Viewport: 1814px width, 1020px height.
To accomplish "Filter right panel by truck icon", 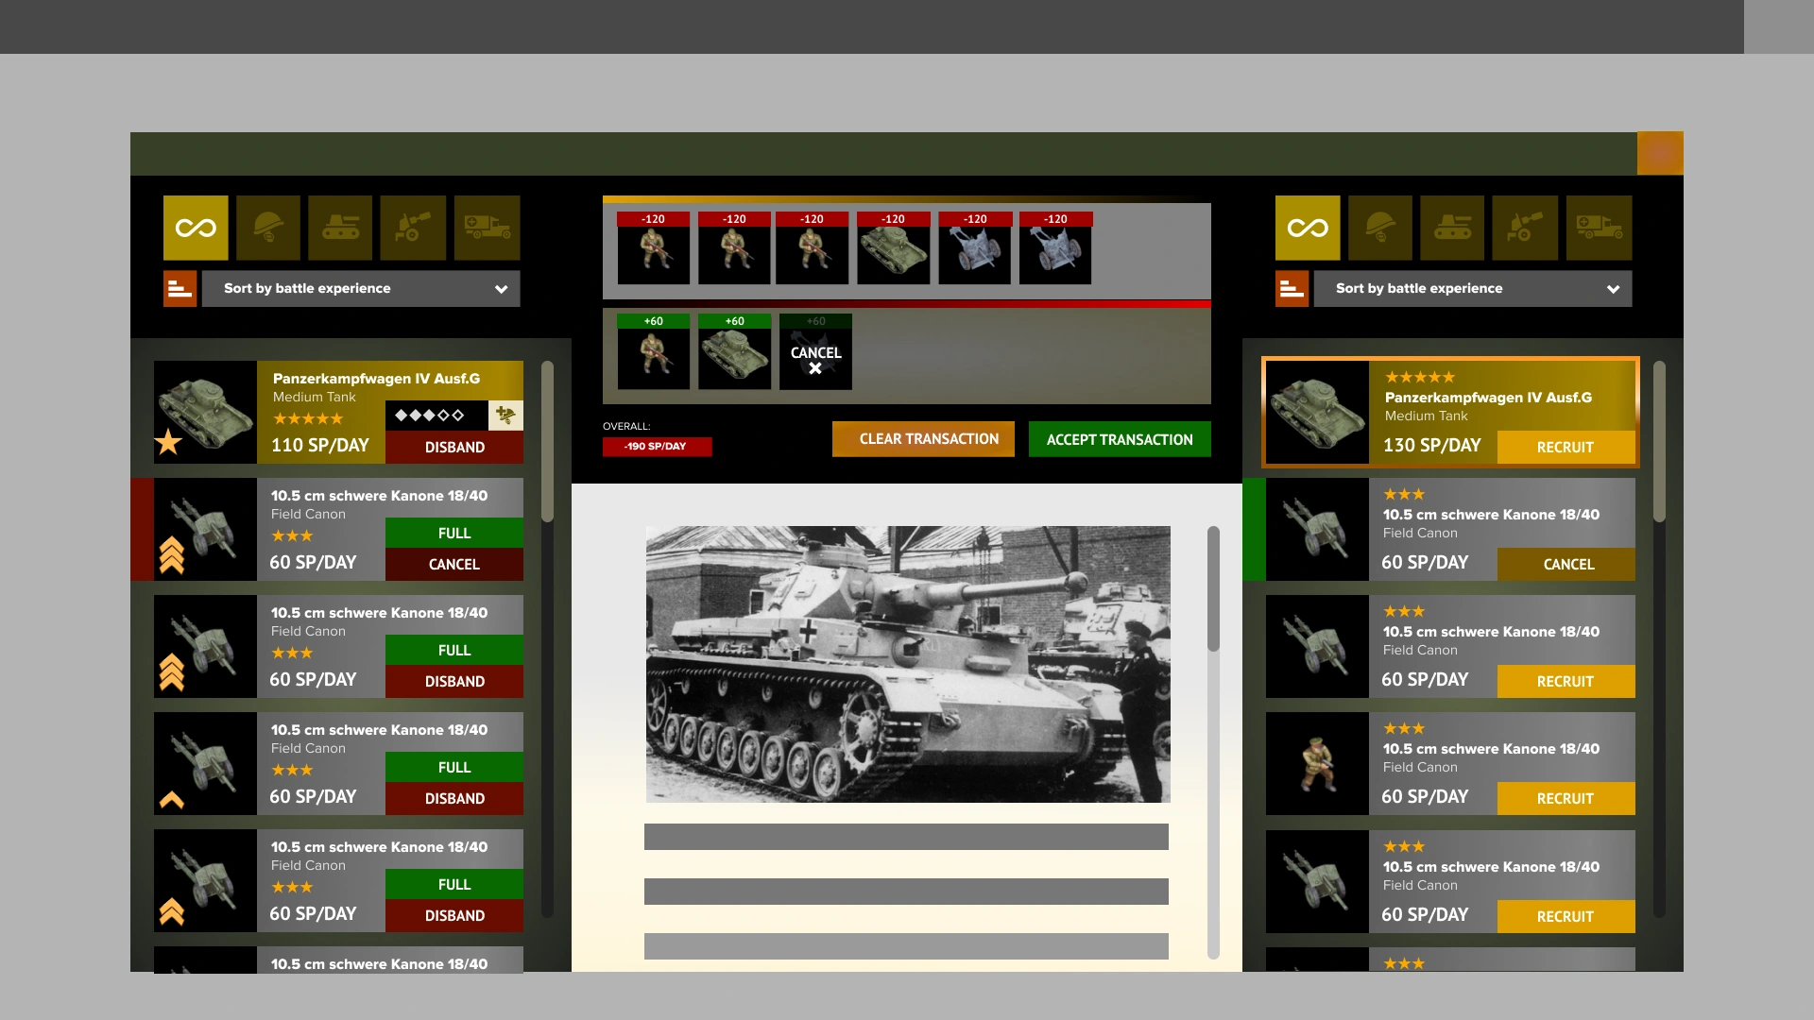I will tap(1600, 228).
